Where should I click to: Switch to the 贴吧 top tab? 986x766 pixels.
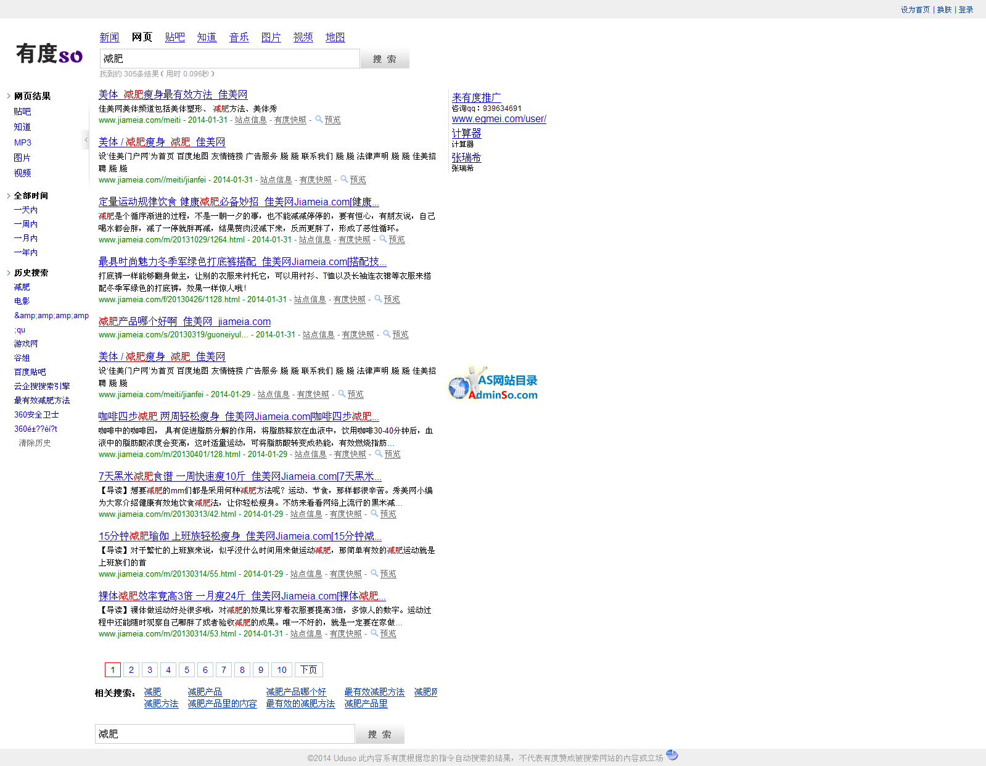(x=175, y=37)
